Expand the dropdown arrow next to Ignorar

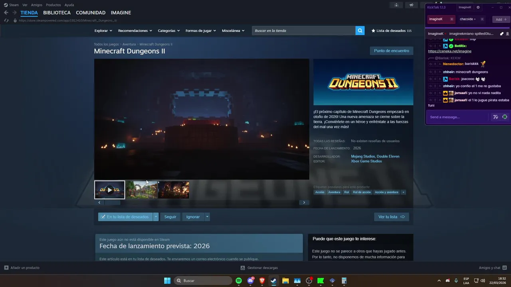207,217
